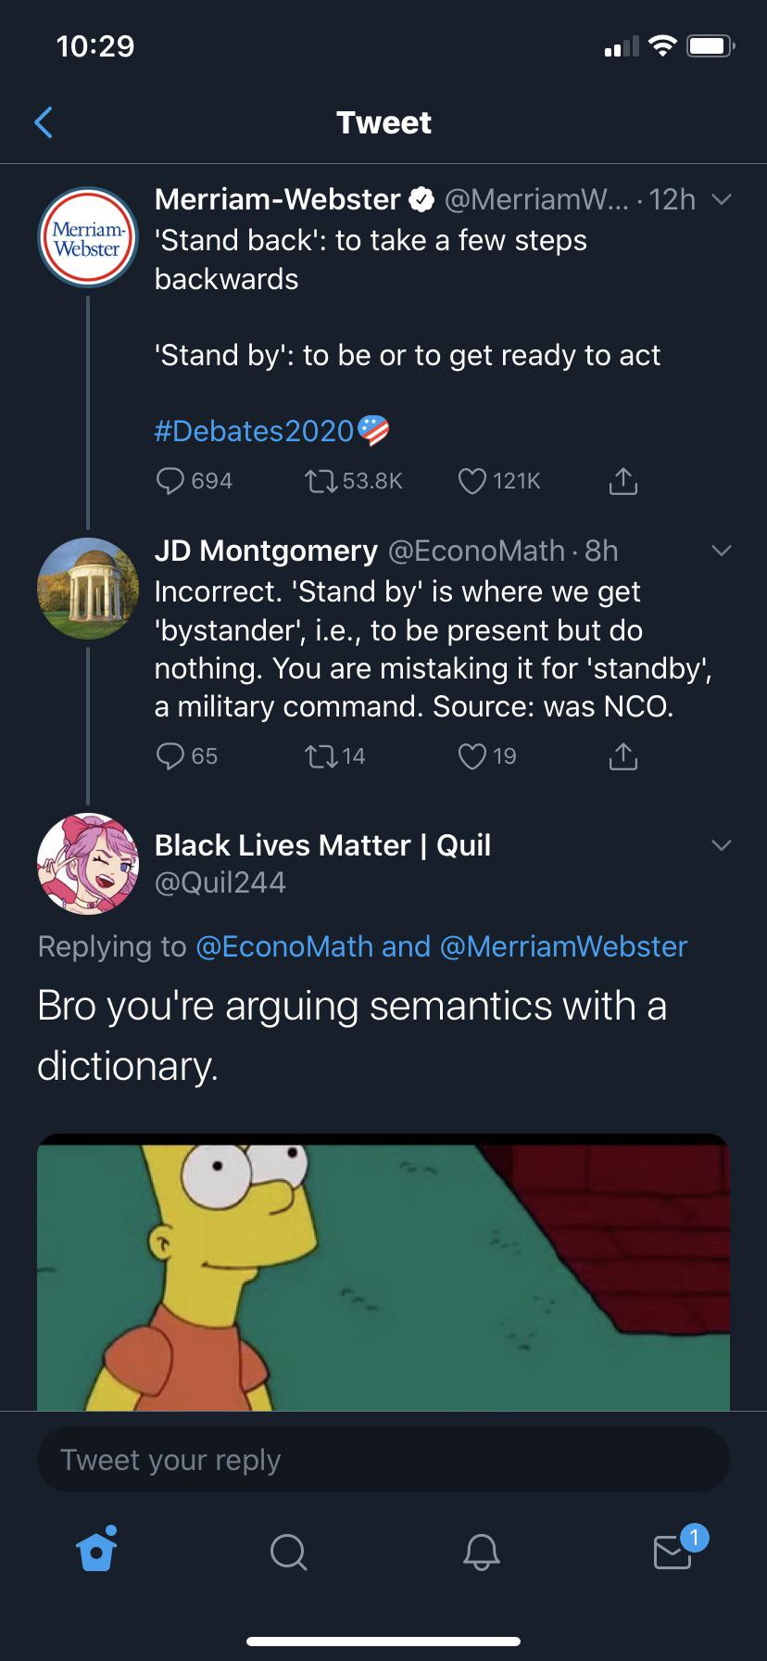Like the Merriam-Webster tweet

[471, 480]
